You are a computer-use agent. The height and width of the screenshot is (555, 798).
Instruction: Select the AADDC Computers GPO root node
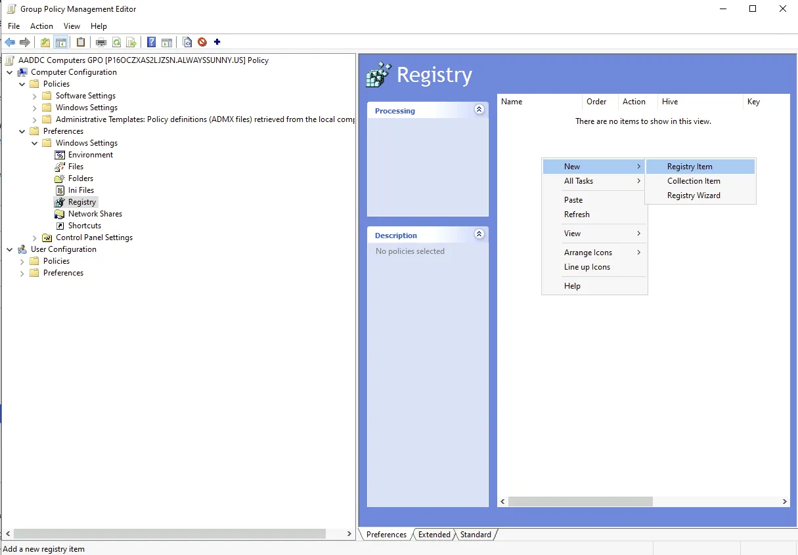tap(143, 60)
